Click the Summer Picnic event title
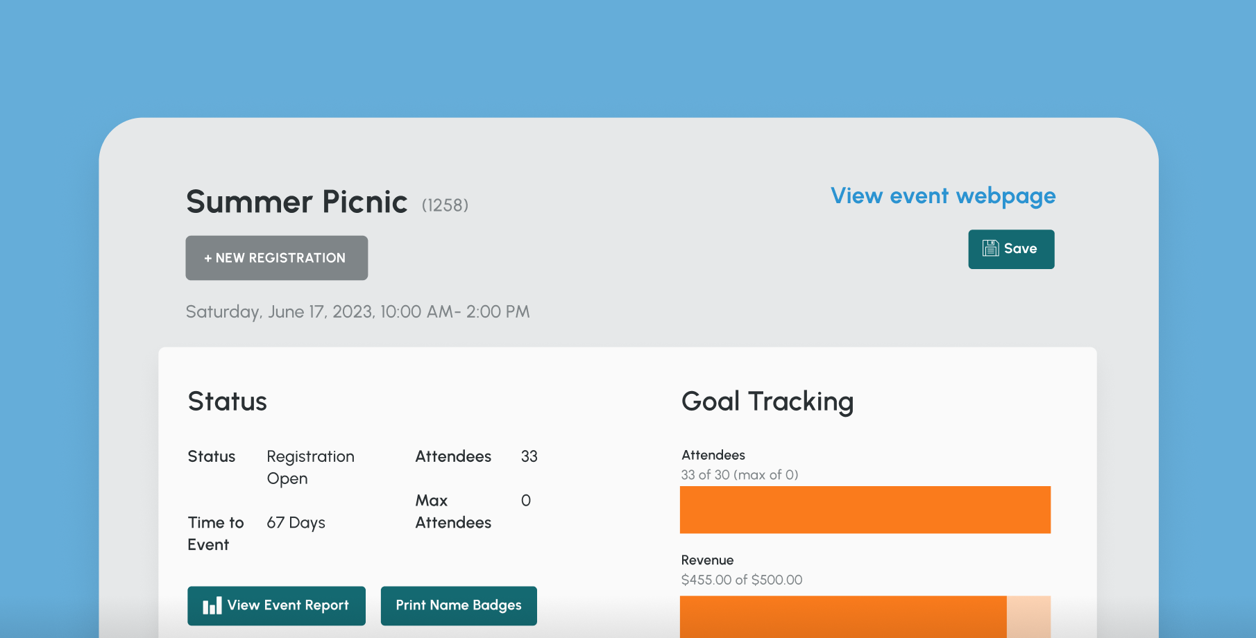This screenshot has width=1256, height=638. pyautogui.click(x=296, y=202)
